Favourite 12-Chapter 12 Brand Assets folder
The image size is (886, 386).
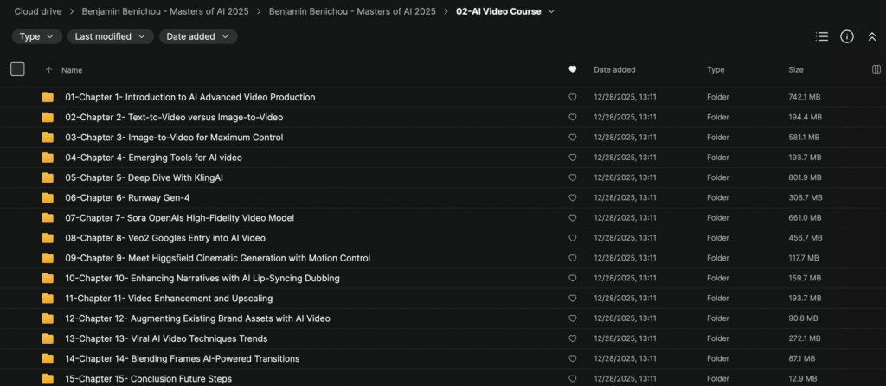573,318
